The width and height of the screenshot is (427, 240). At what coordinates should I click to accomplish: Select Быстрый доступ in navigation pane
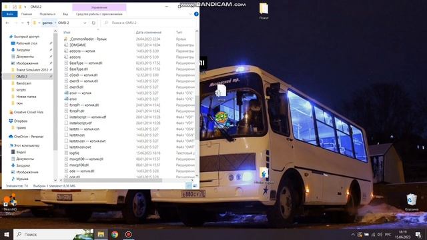[x=27, y=37]
